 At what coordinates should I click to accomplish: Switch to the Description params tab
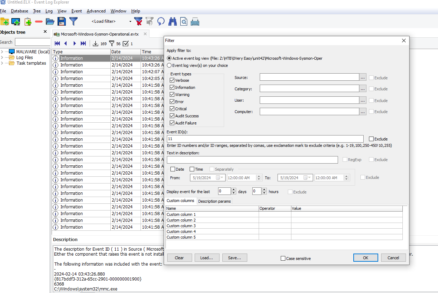214,201
